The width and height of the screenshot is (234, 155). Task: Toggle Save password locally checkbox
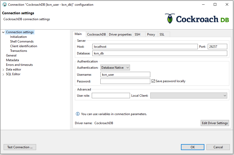(153, 81)
